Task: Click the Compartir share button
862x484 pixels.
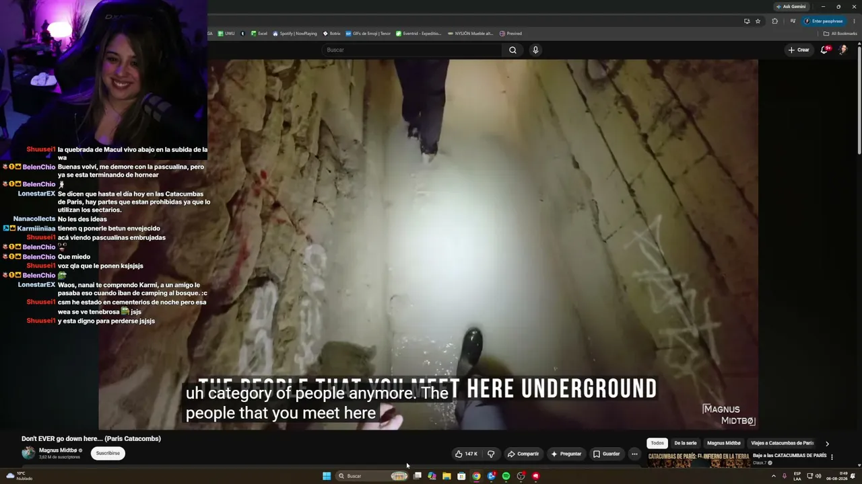Action: pos(523,454)
